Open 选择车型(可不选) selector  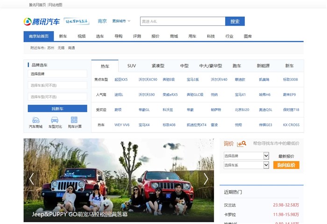pos(57,97)
